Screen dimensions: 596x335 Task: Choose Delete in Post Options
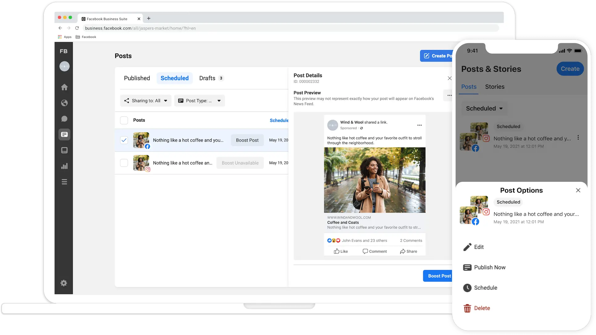[476, 308]
